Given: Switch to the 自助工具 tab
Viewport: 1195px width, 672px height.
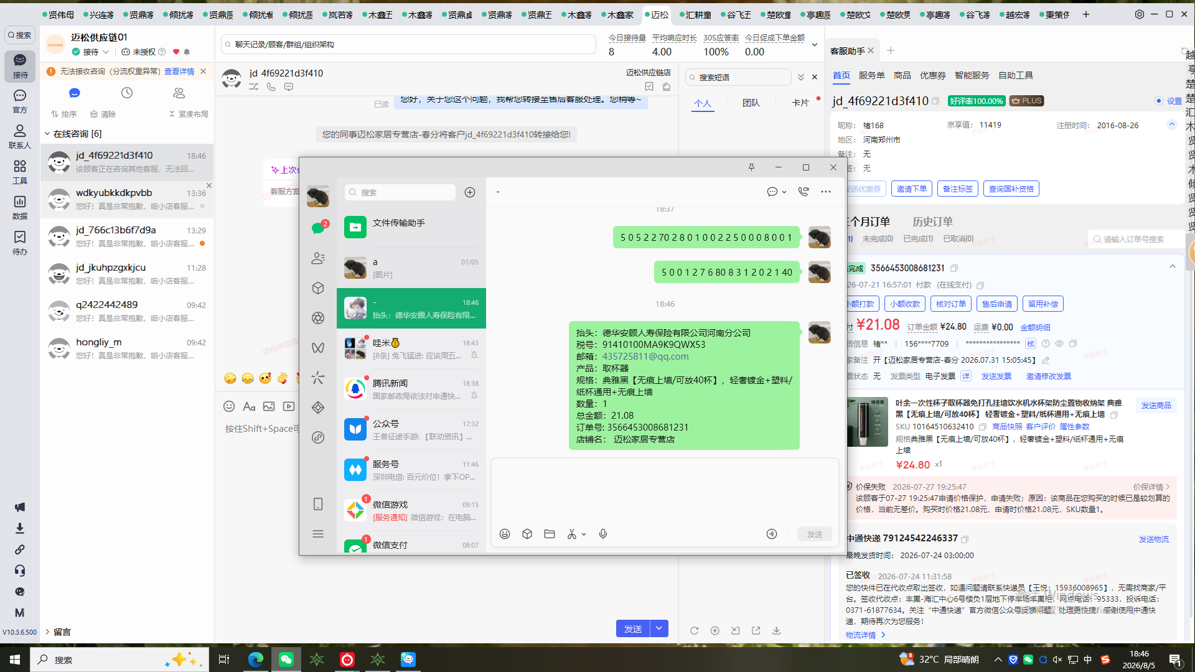Looking at the screenshot, I should 1016,75.
